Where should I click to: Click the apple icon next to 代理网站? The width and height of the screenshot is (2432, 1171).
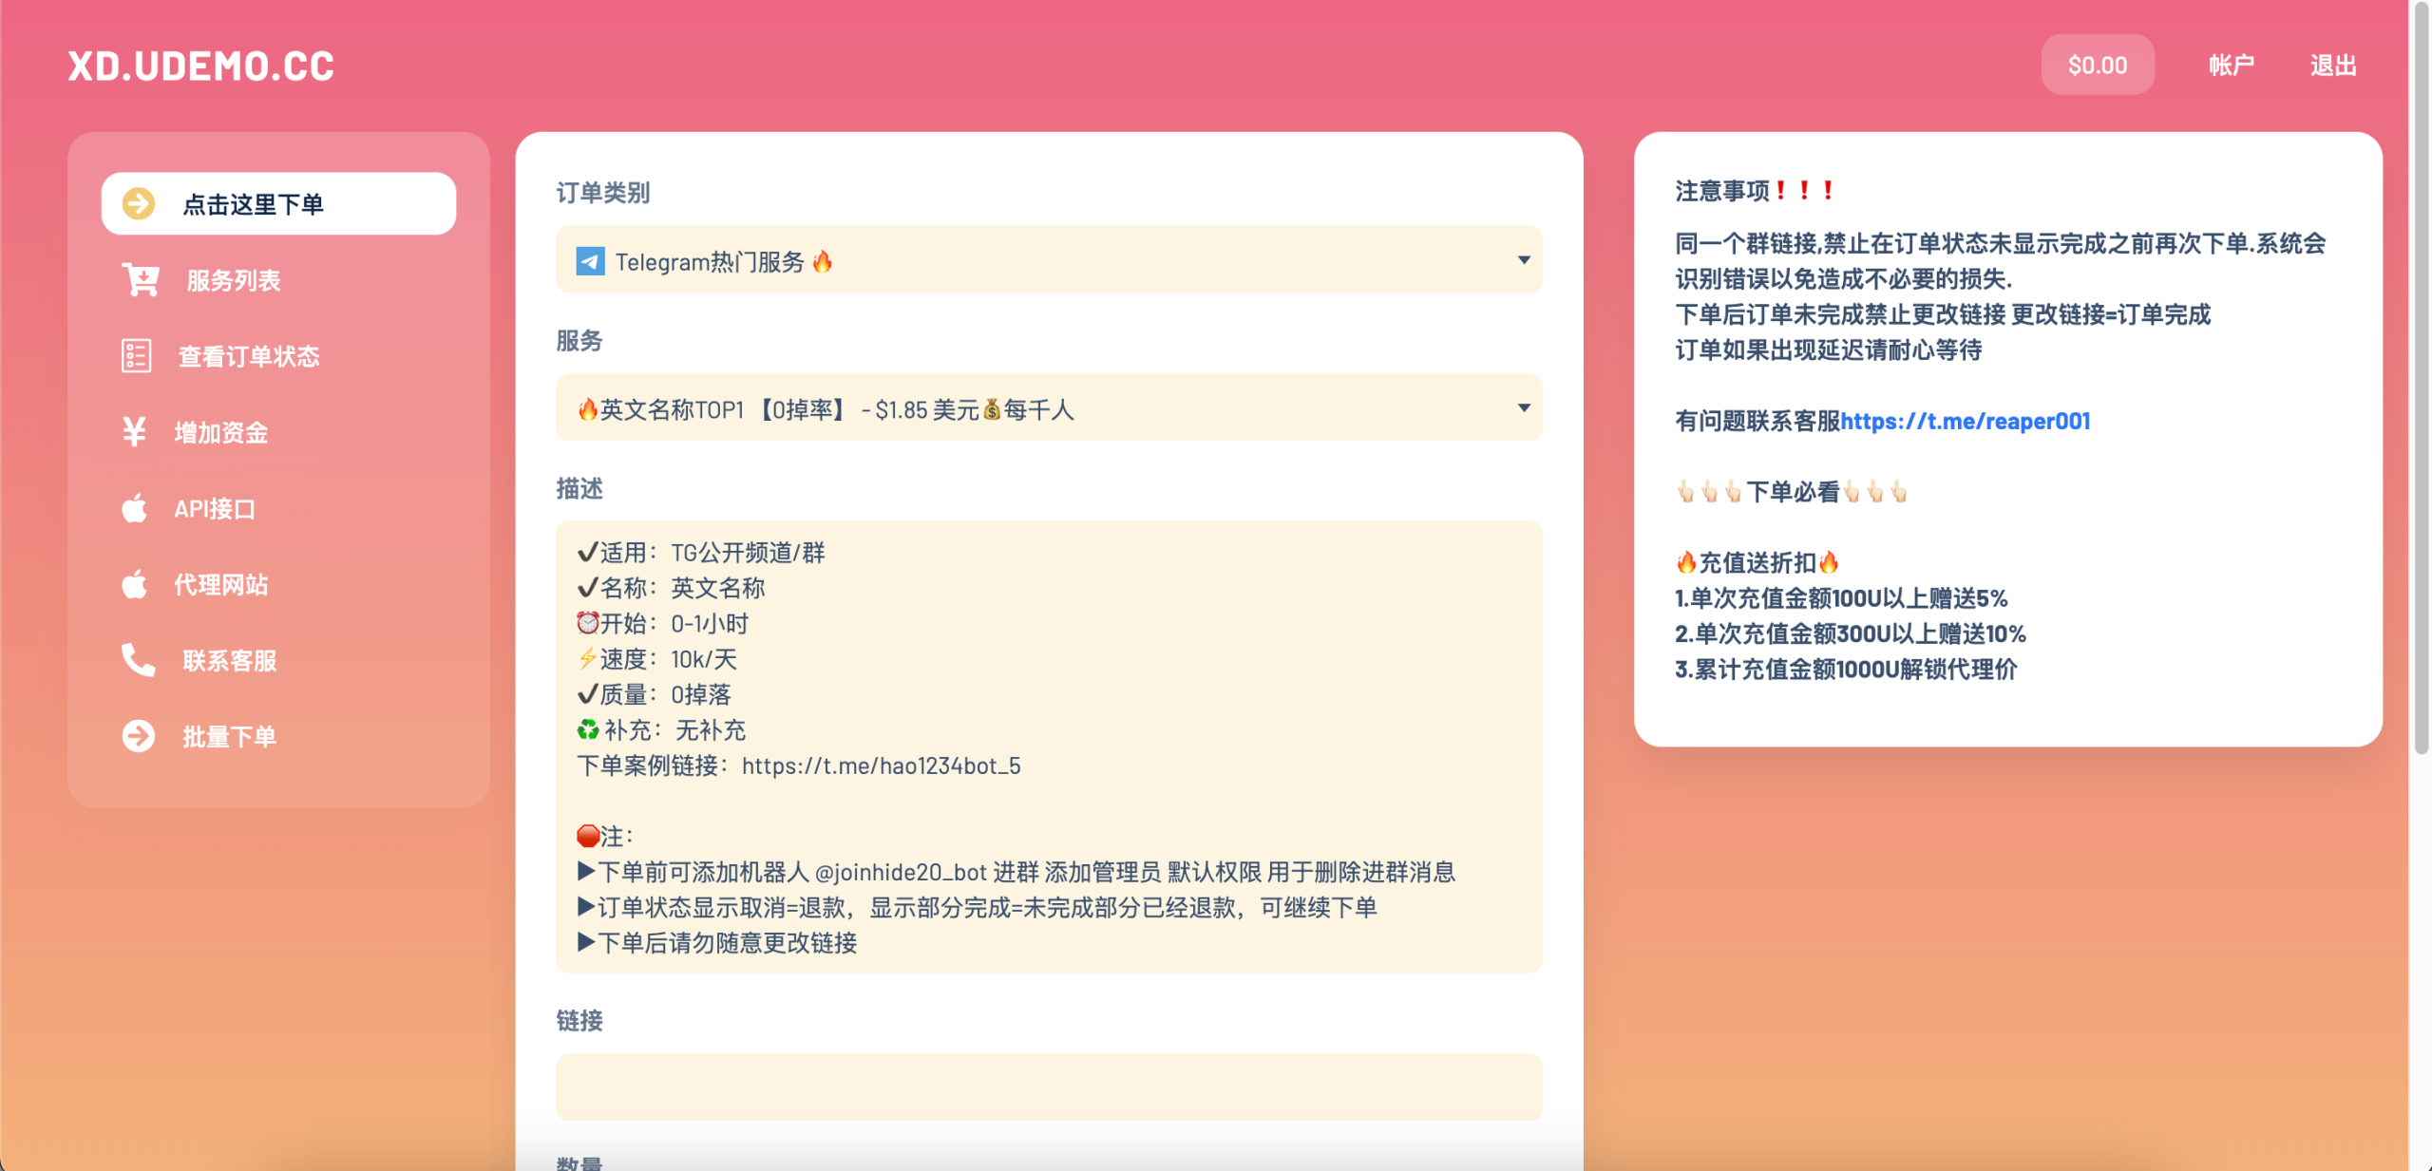pyautogui.click(x=135, y=584)
